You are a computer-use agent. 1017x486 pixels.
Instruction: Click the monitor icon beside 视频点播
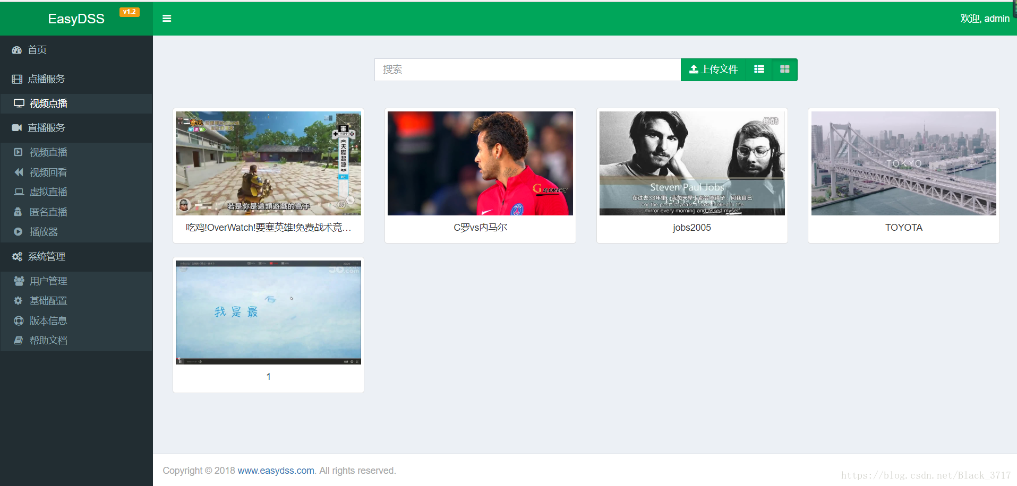19,103
